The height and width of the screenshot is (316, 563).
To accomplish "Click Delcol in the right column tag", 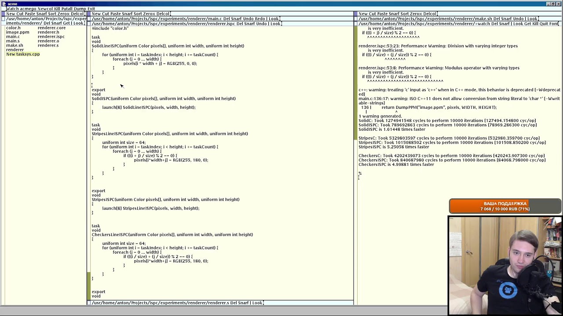I will tap(430, 14).
